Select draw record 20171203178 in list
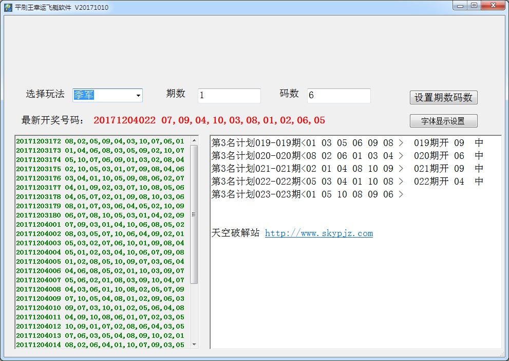509x361 pixels. 100,196
